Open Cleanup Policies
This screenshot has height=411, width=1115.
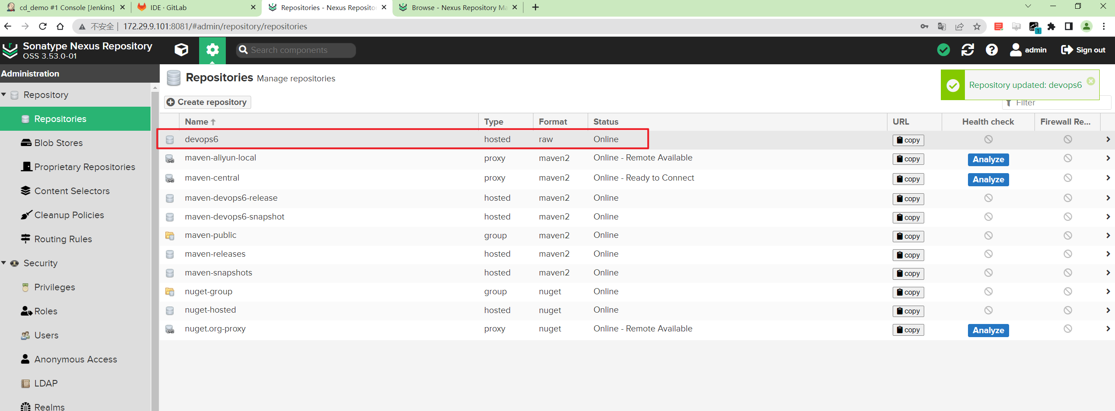click(x=69, y=215)
